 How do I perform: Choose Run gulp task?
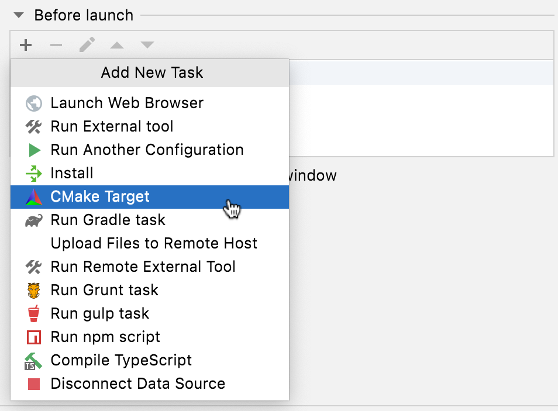[99, 313]
